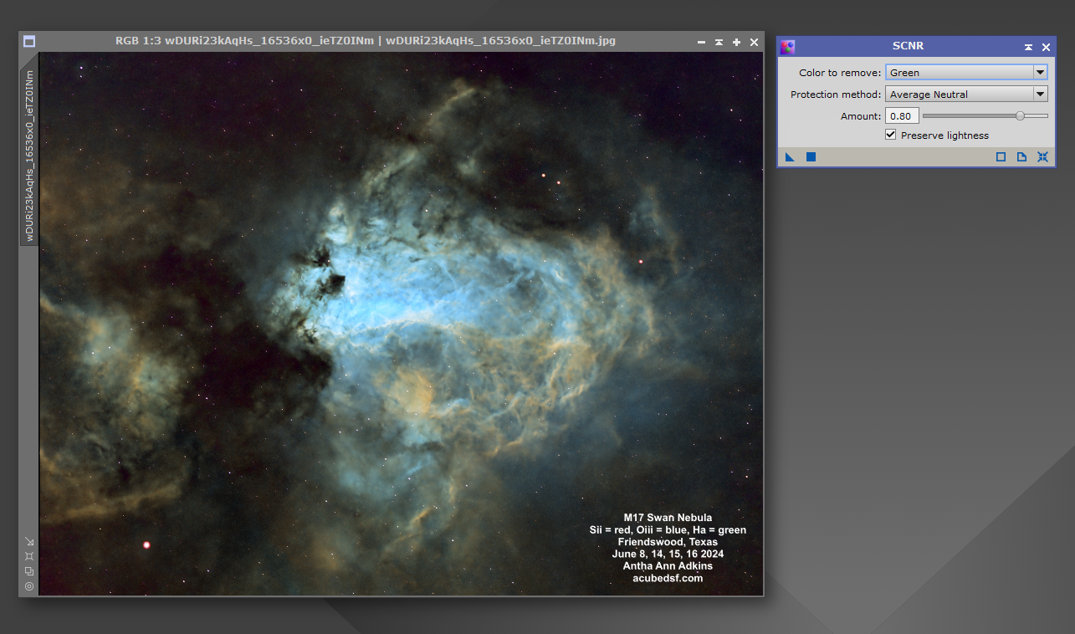Click the SCNR process RGB-balls icon in title bar
Viewport: 1075px width, 634px height.
click(787, 47)
